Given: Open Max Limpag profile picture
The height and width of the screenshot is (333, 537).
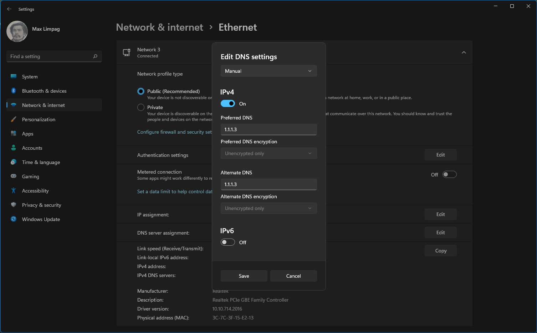Looking at the screenshot, I should [17, 31].
